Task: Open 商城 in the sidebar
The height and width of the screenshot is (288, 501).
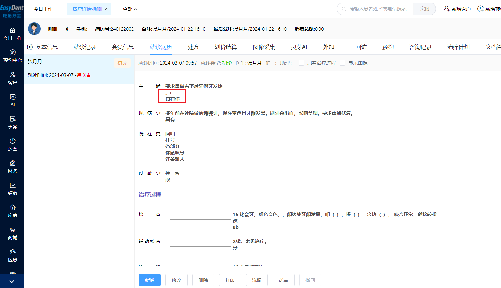Action: pyautogui.click(x=12, y=234)
